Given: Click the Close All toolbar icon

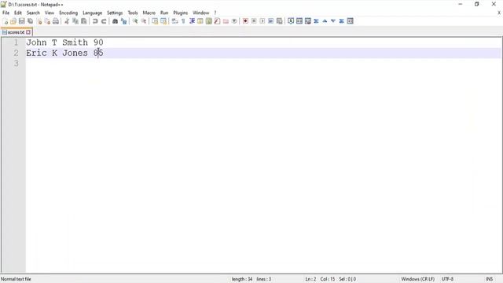Looking at the screenshot, I should pos(47,21).
